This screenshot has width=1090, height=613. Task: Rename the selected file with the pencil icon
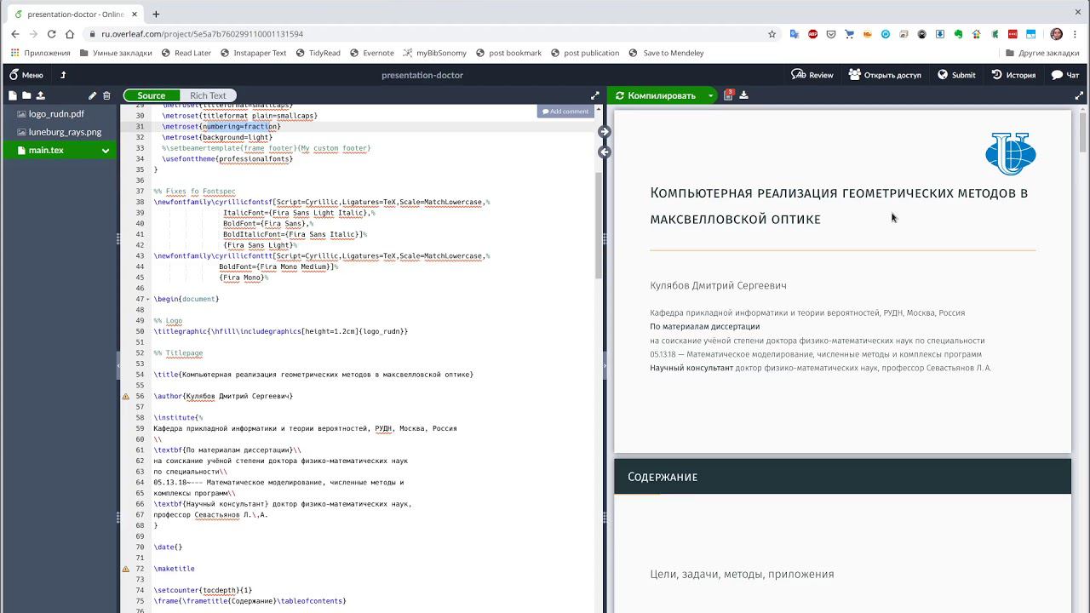click(x=92, y=95)
